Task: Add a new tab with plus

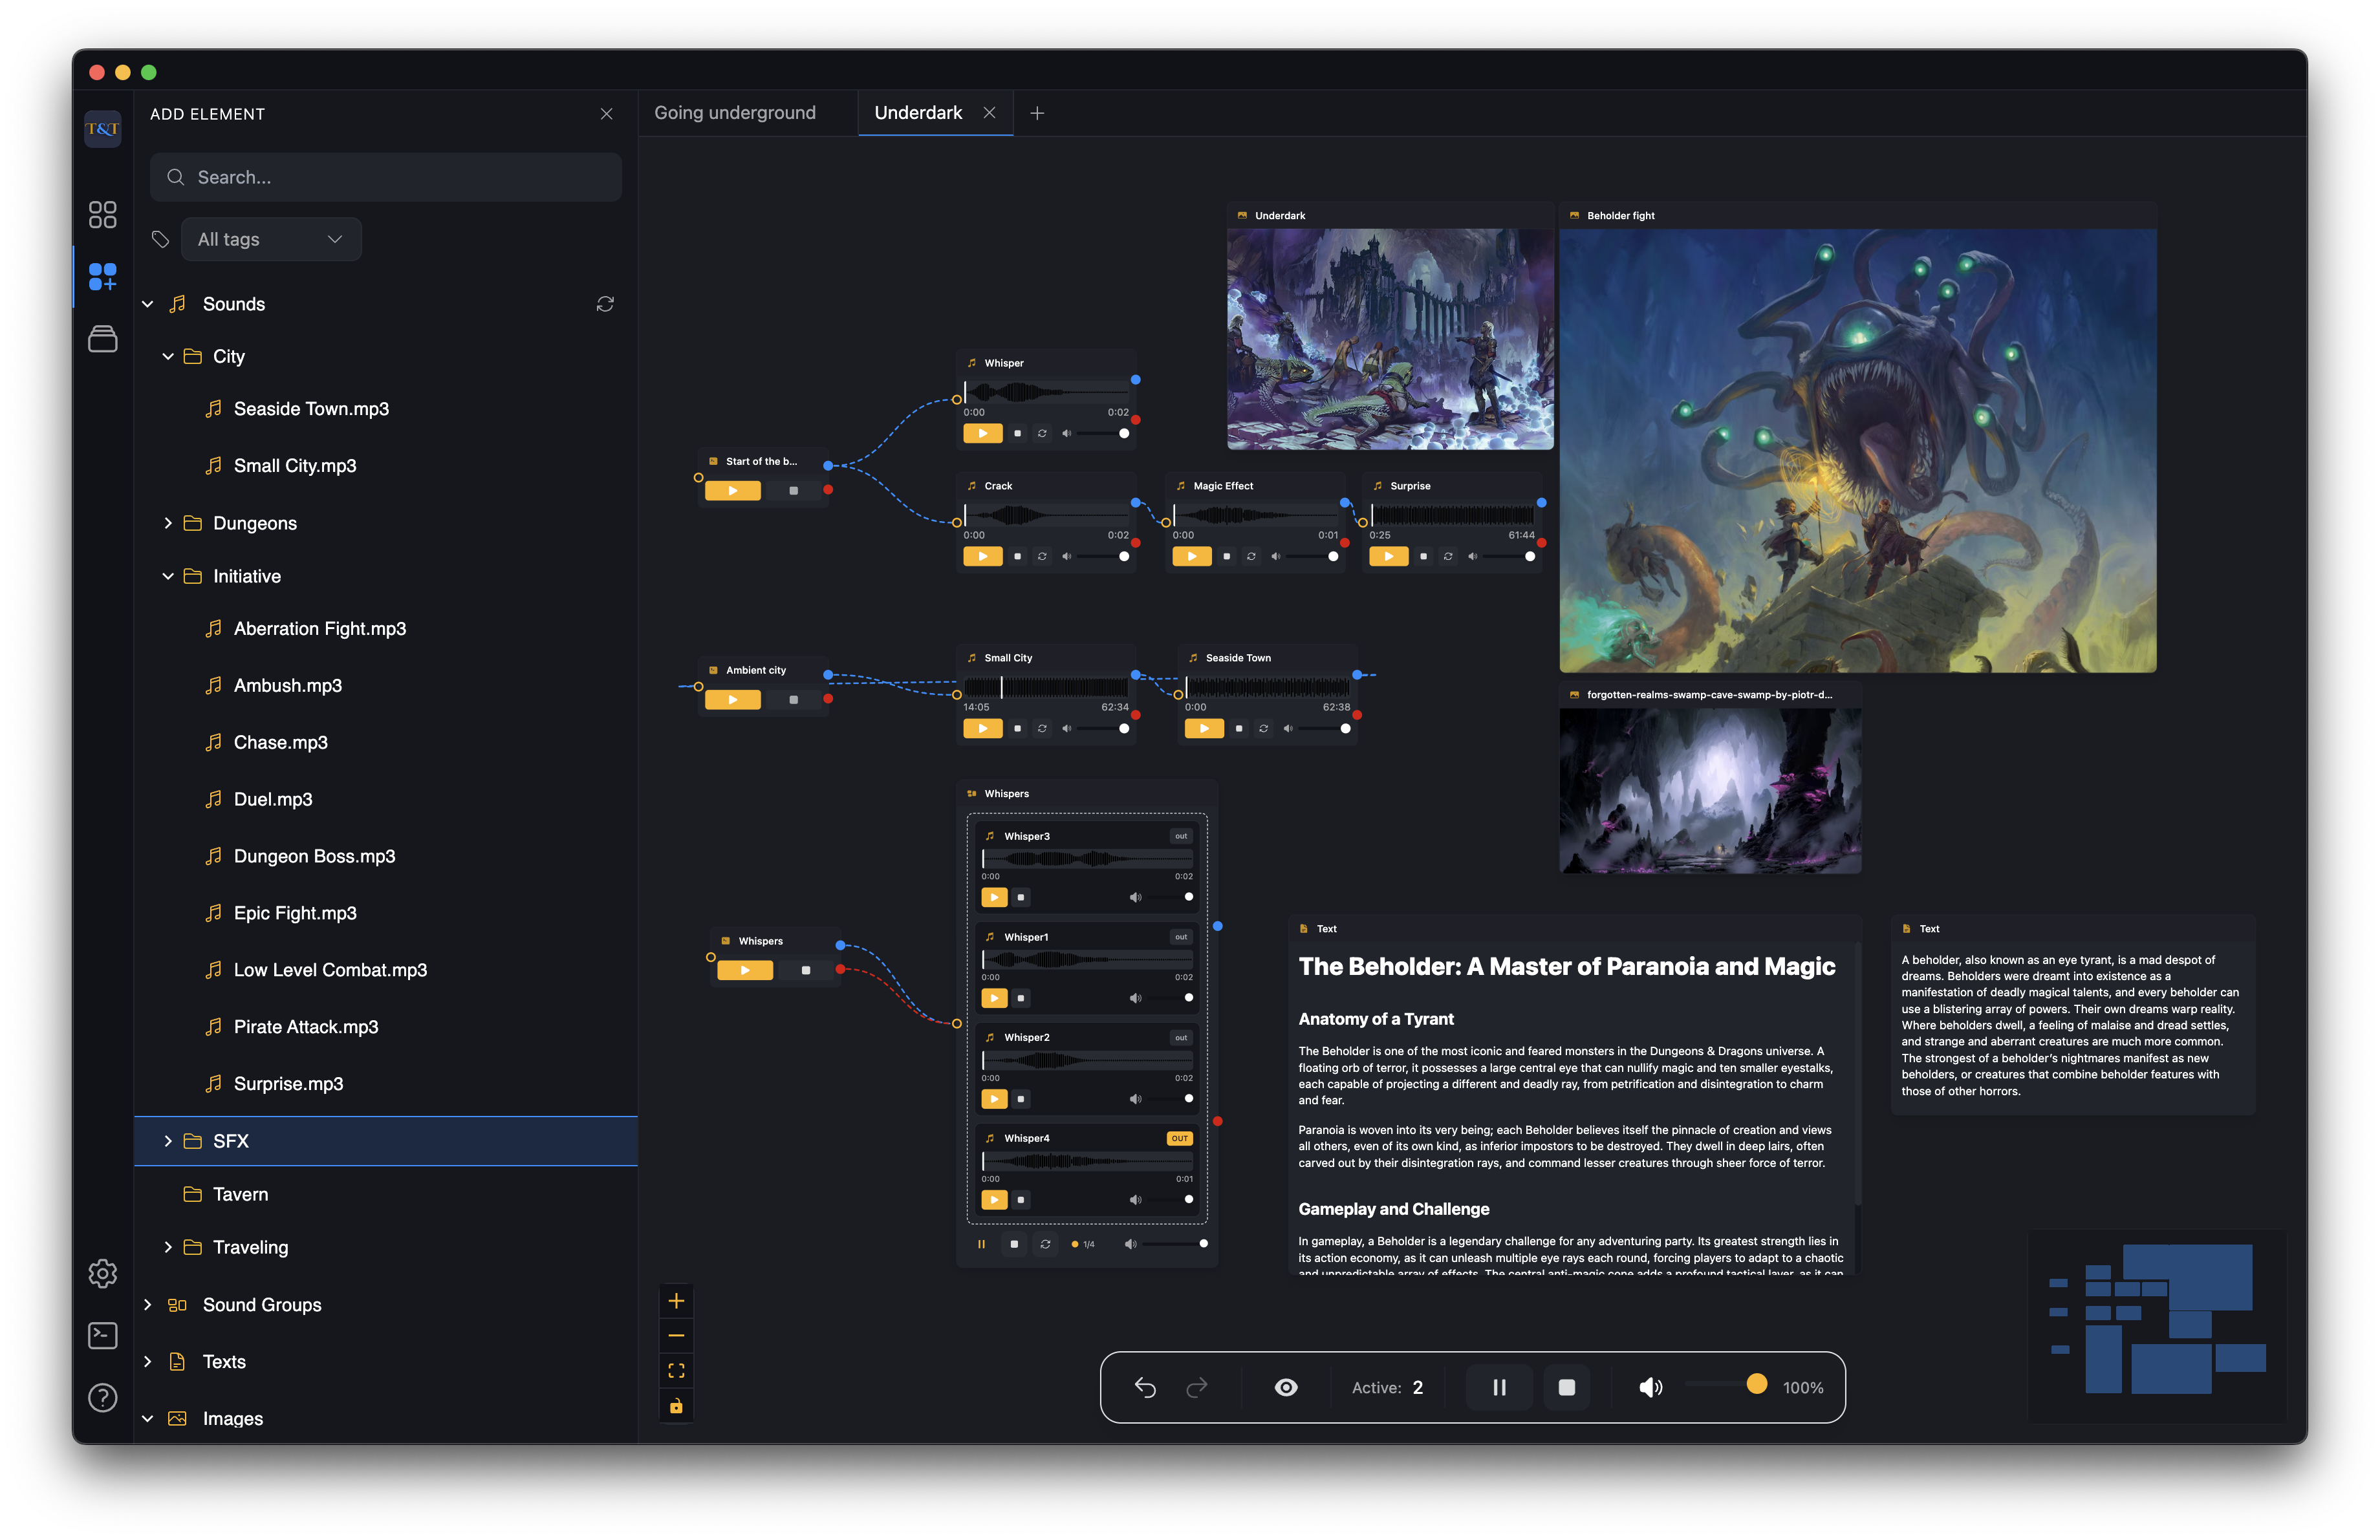Action: tap(1037, 113)
